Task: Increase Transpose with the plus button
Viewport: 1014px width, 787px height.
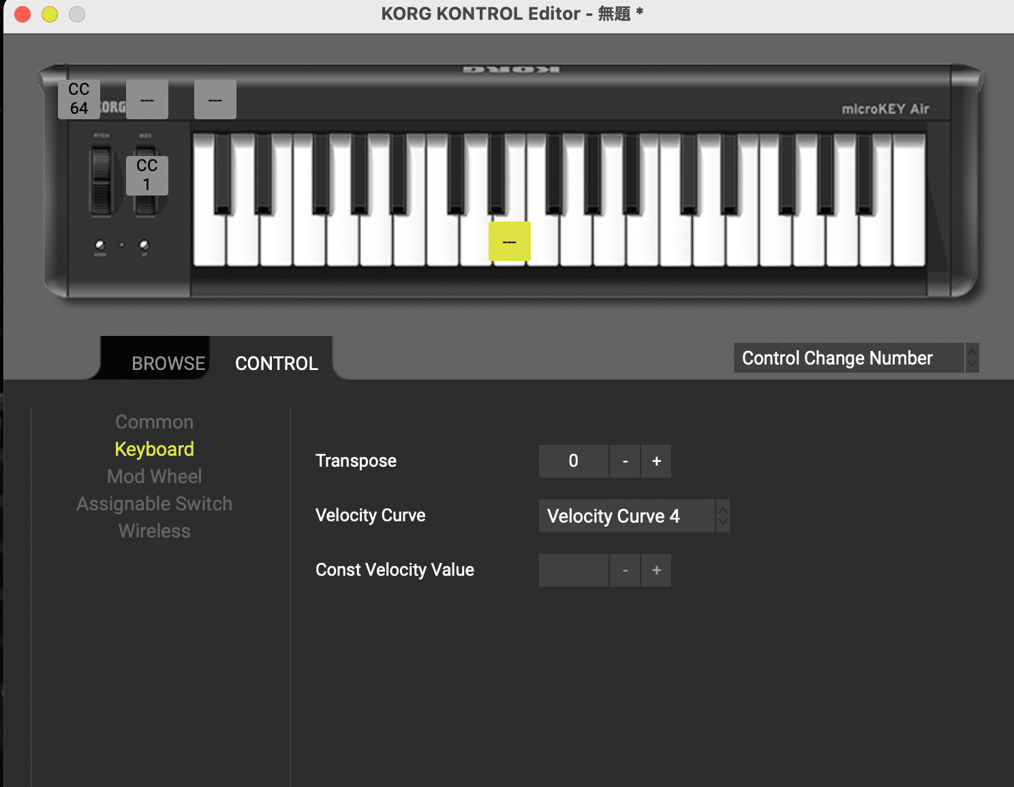Action: click(656, 461)
